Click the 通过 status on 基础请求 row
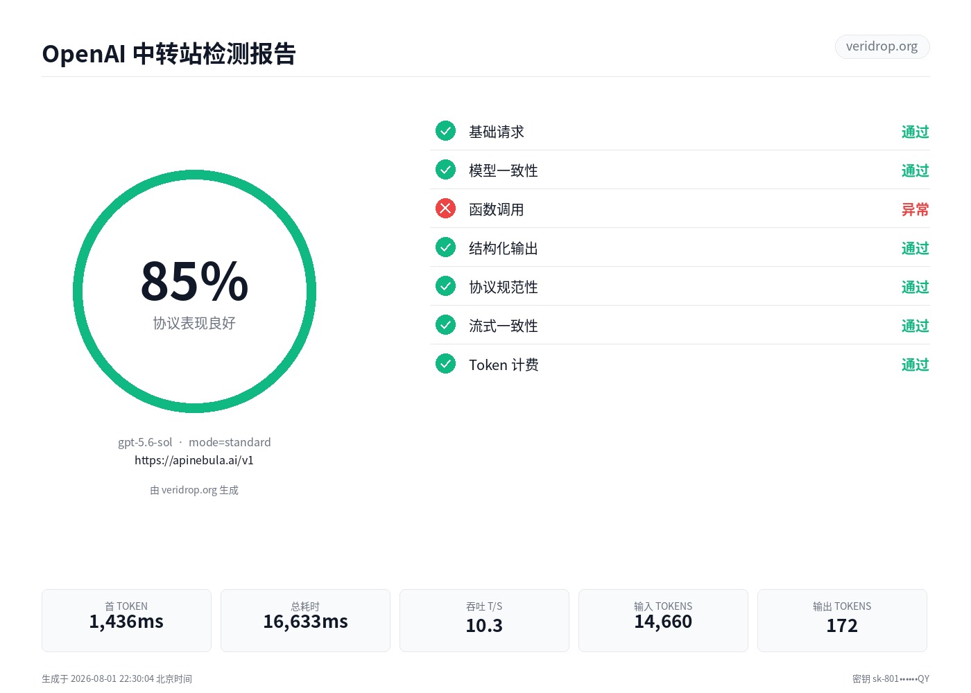Screen dimensions: 971x693 (x=915, y=132)
